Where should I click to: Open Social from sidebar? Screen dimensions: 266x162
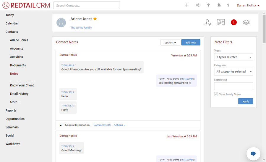click(x=10, y=136)
